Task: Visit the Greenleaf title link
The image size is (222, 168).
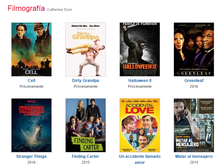Action: point(194,81)
